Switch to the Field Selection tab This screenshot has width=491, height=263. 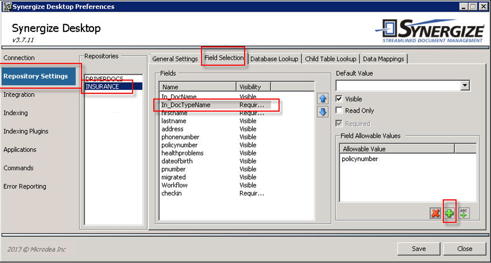224,58
